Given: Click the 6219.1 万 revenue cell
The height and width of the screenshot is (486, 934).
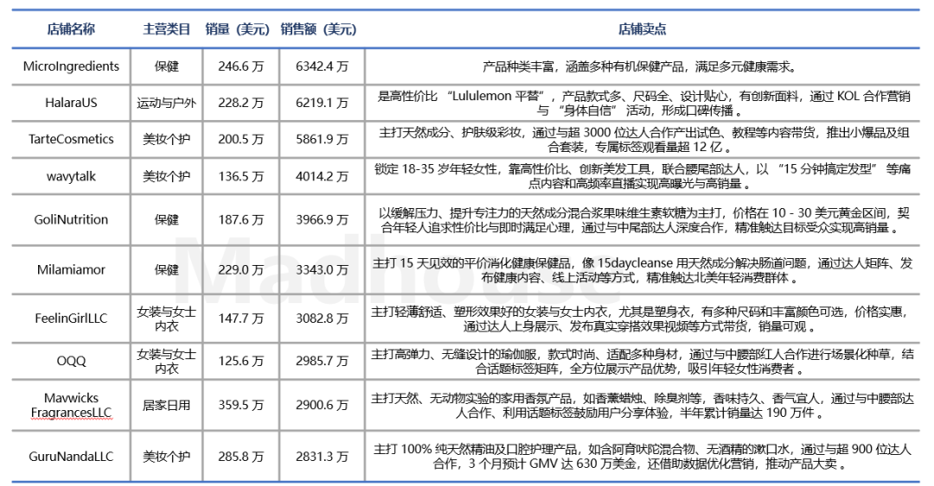Looking at the screenshot, I should pyautogui.click(x=322, y=103).
